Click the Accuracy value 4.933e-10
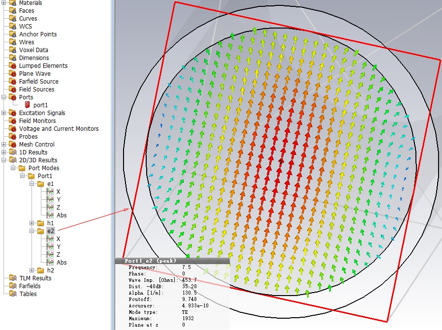The width and height of the screenshot is (442, 330). (195, 306)
